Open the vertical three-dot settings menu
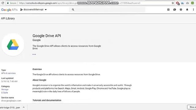Viewport: 196px width, 110px height. [193, 9]
